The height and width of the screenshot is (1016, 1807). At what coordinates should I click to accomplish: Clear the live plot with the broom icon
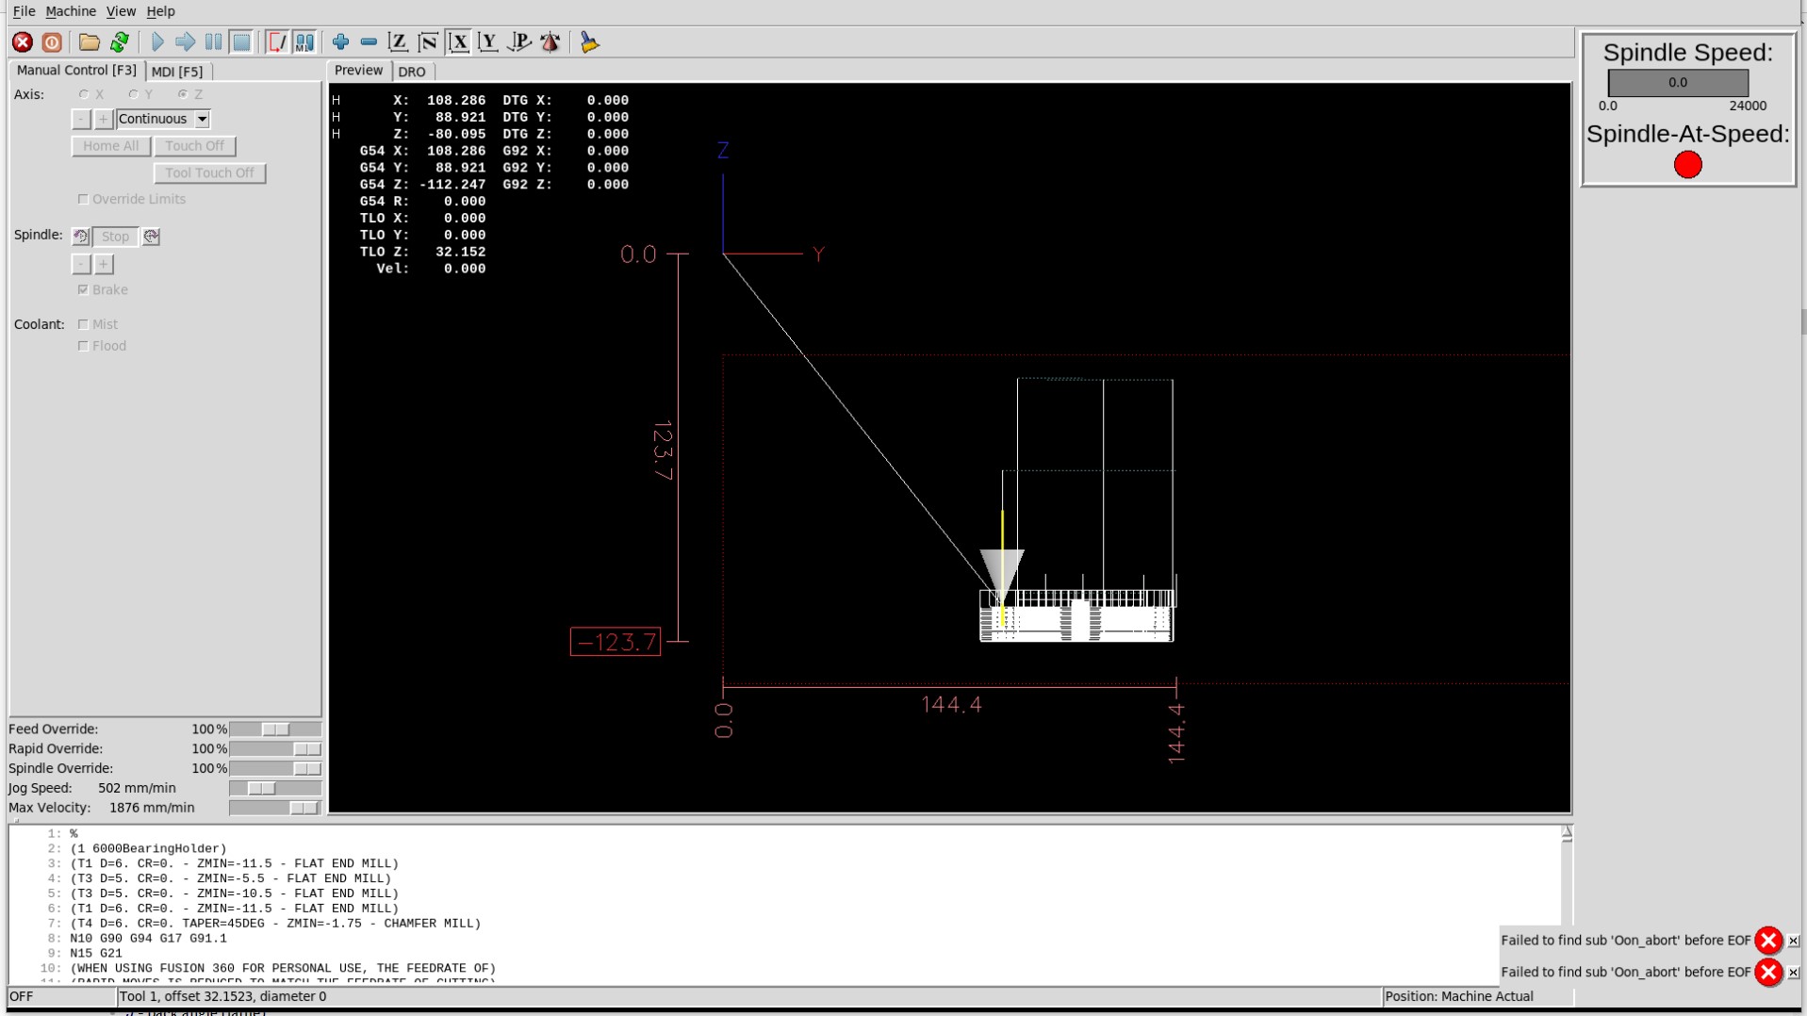point(589,42)
